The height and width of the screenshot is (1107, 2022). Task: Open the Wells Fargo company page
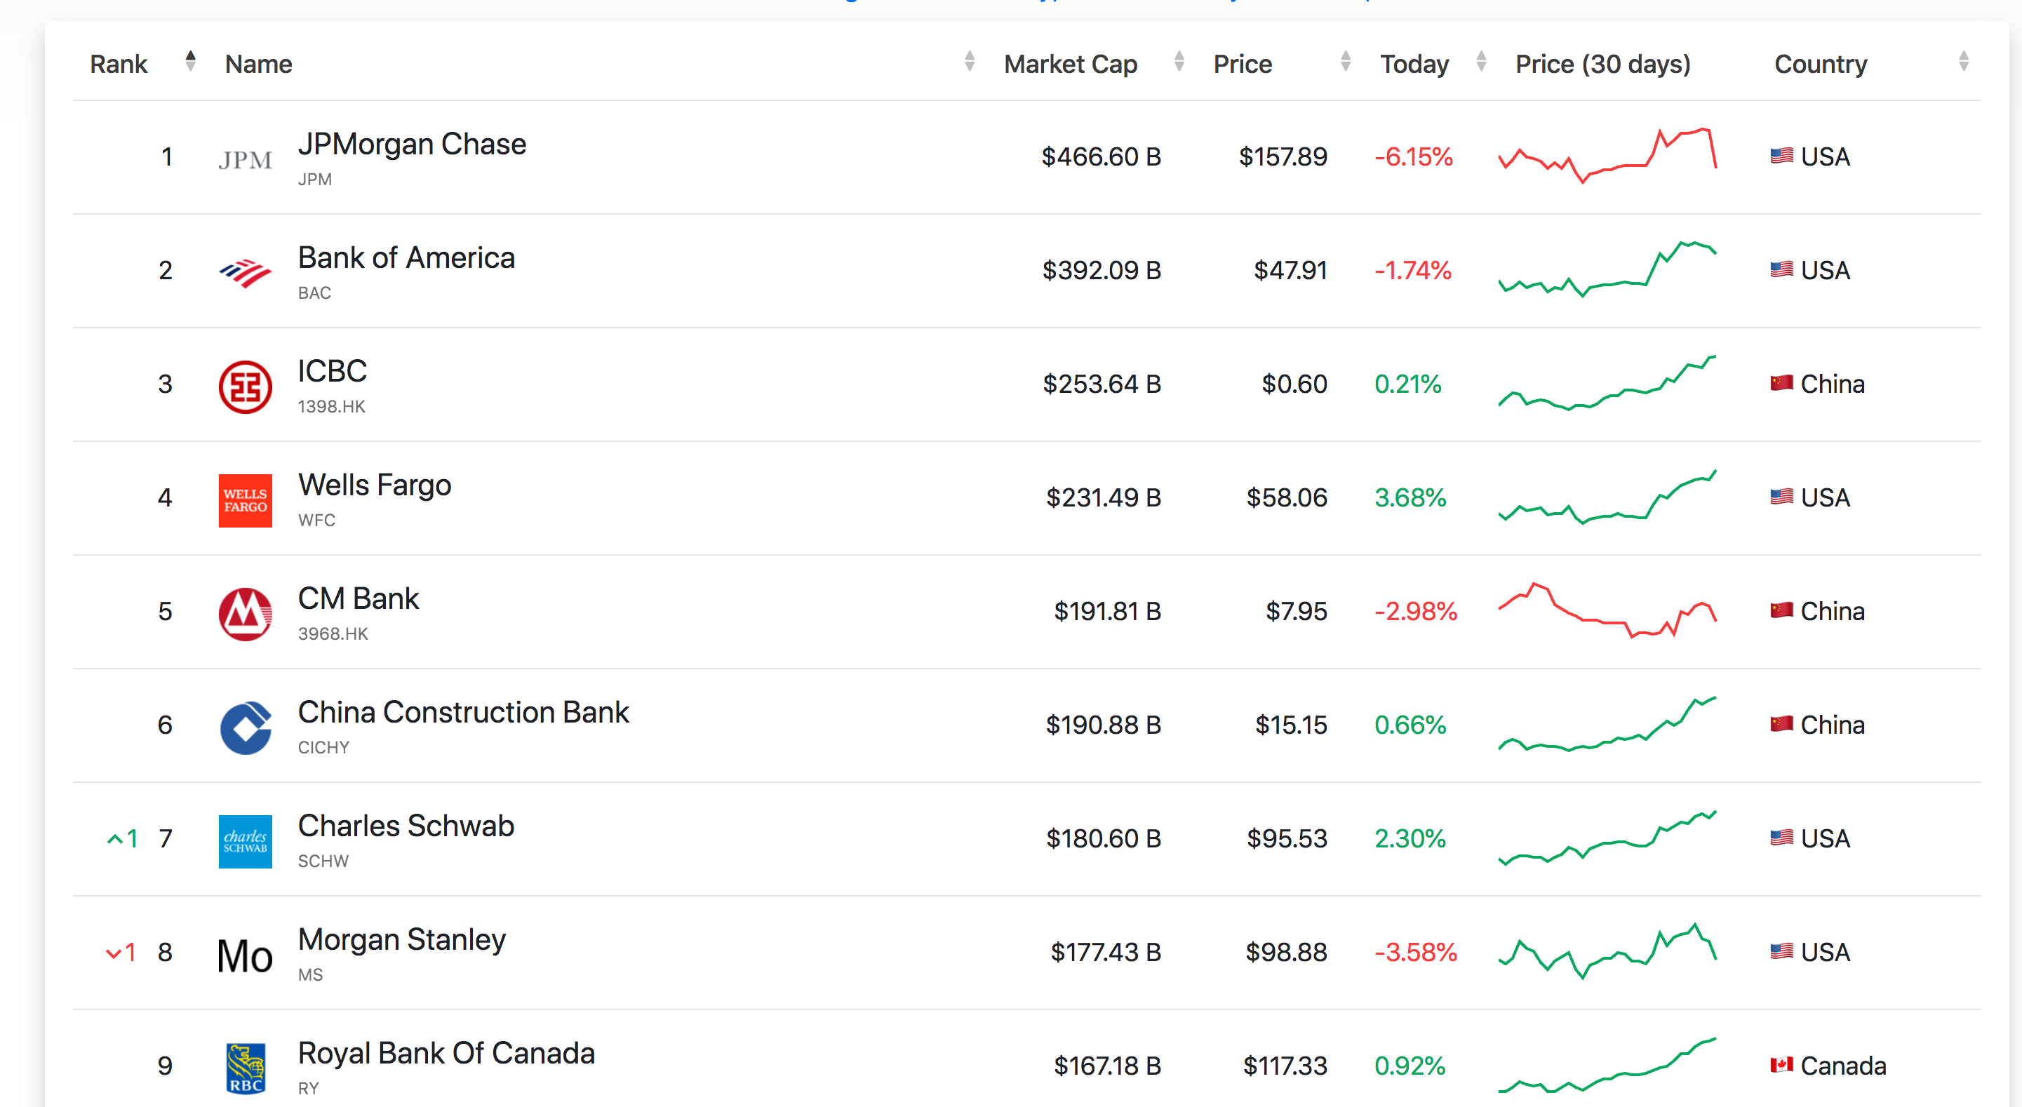coord(374,485)
